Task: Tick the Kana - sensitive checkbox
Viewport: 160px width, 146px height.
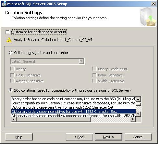Action: (94, 75)
